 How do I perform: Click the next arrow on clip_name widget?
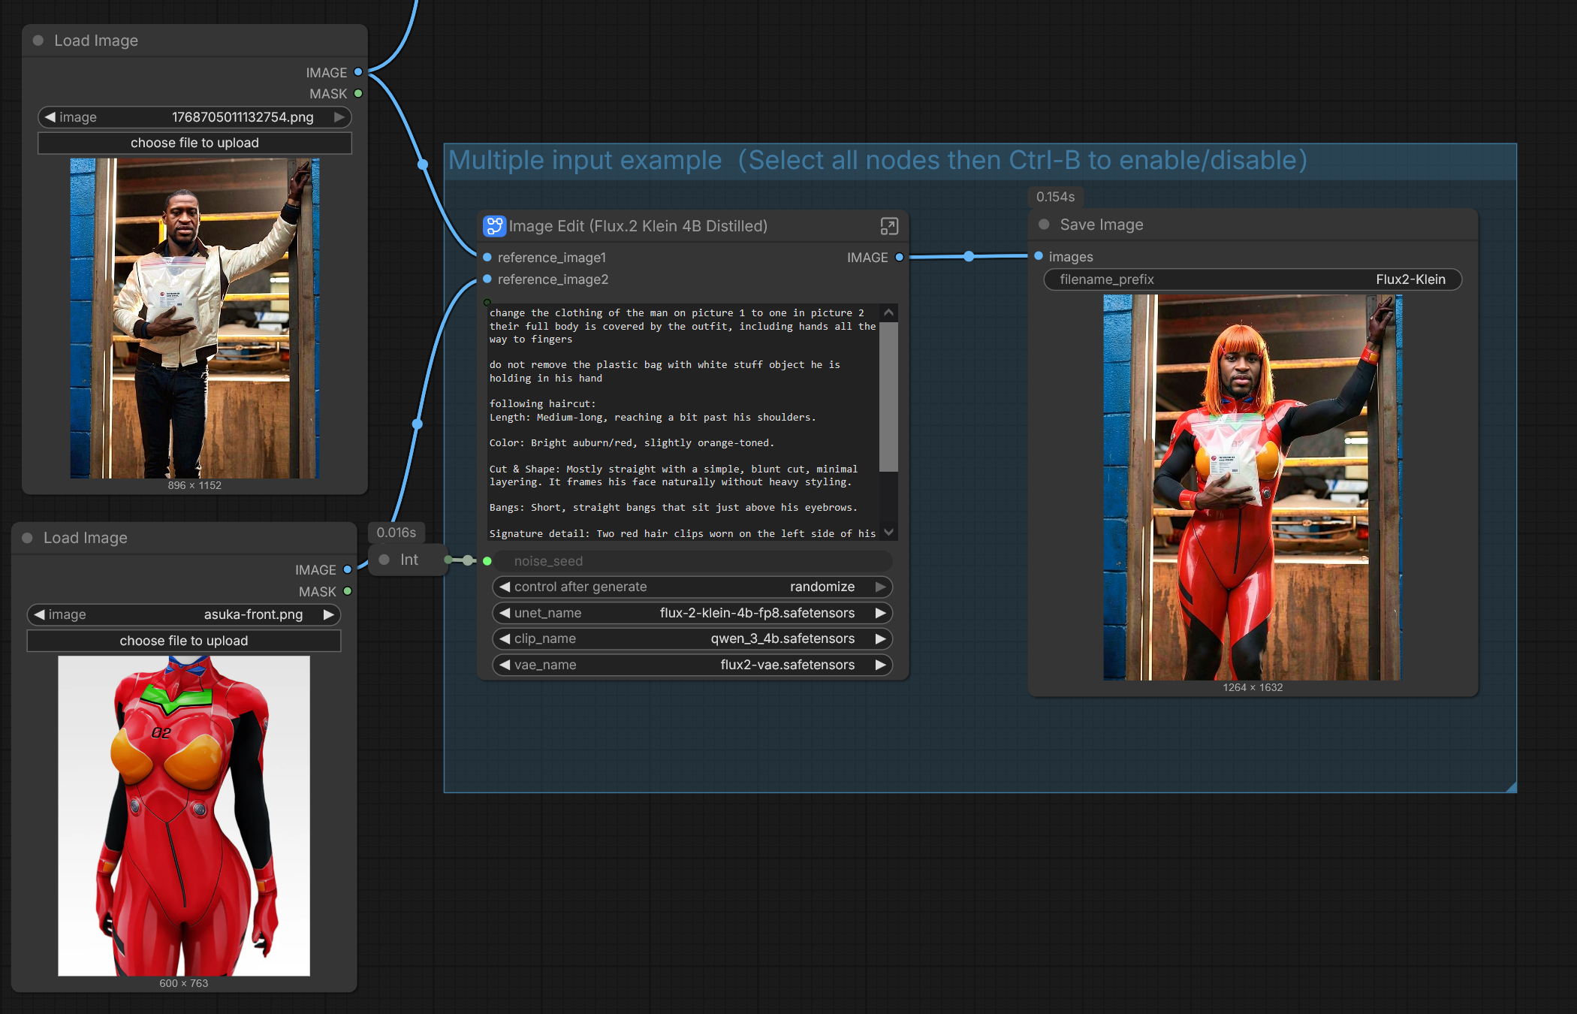(x=880, y=638)
